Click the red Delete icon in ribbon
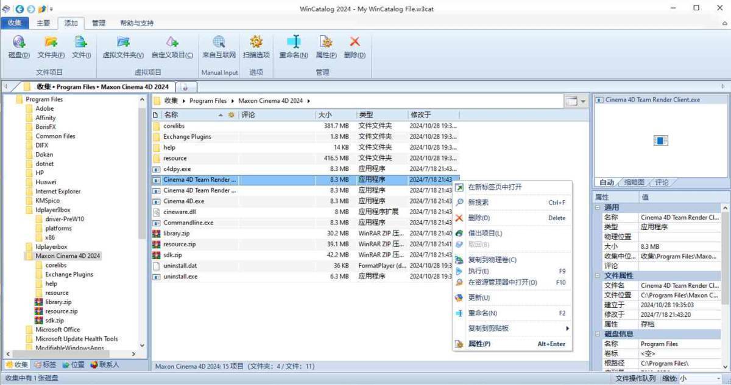Image resolution: width=731 pixels, height=385 pixels. tap(355, 42)
